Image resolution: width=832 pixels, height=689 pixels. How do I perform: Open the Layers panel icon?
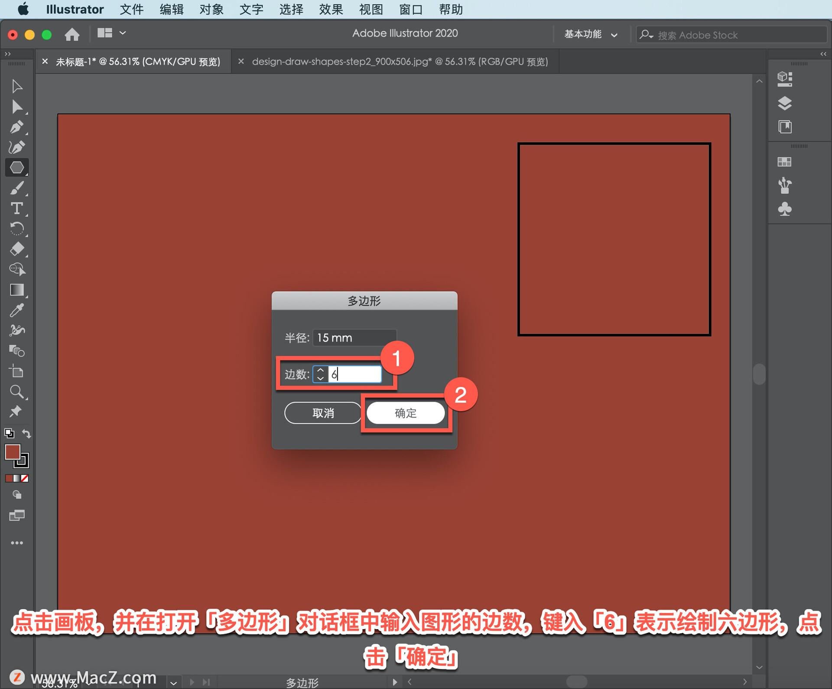[x=784, y=103]
